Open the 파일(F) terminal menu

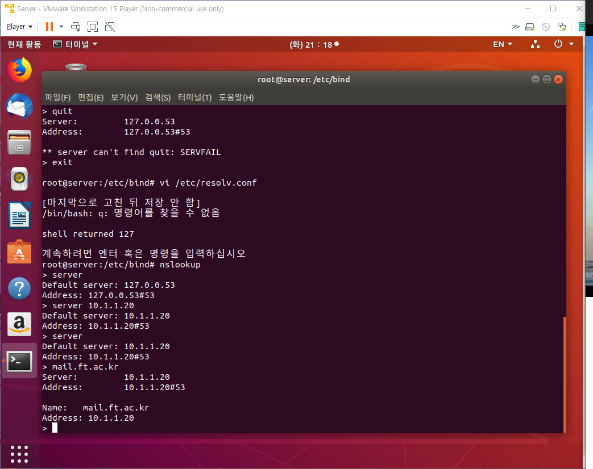pyautogui.click(x=57, y=98)
